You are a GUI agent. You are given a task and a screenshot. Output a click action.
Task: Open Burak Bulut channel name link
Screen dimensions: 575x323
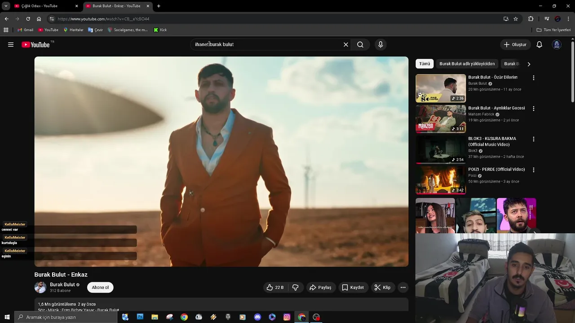(62, 284)
